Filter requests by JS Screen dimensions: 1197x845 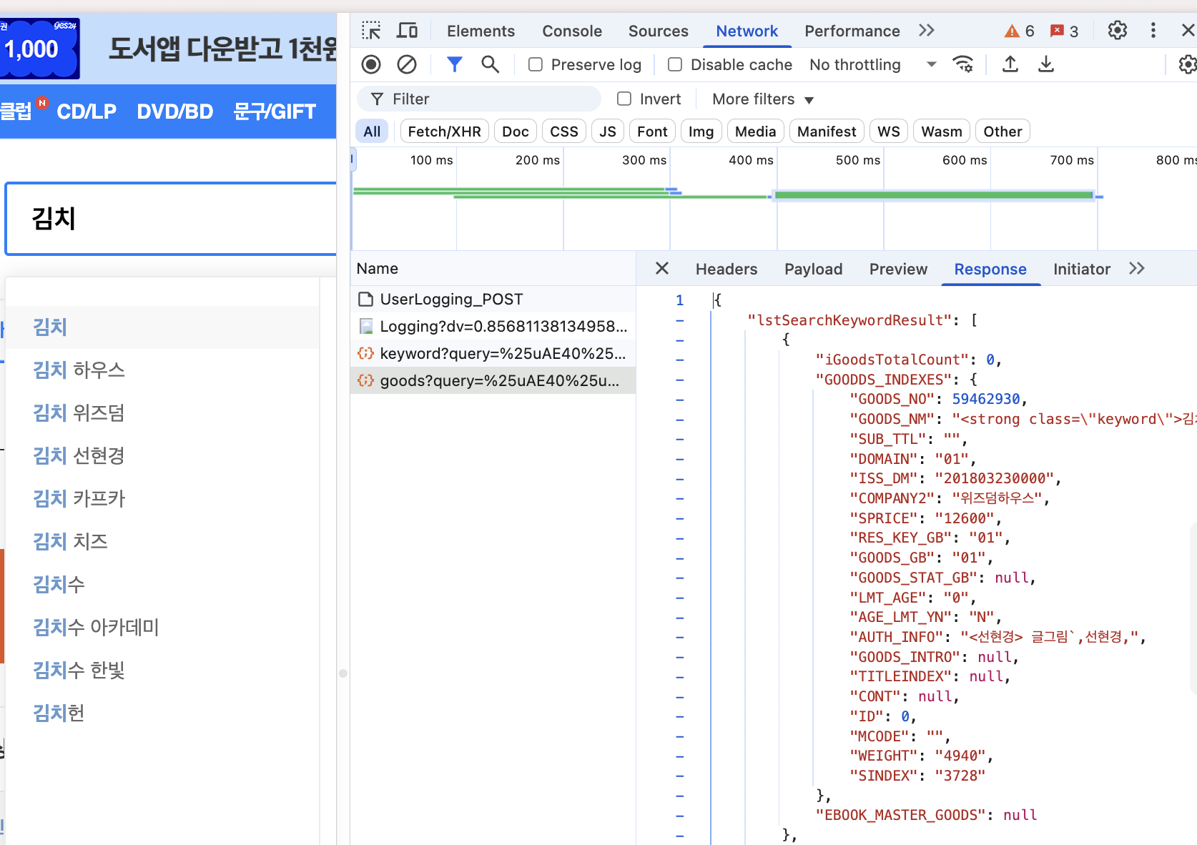607,132
